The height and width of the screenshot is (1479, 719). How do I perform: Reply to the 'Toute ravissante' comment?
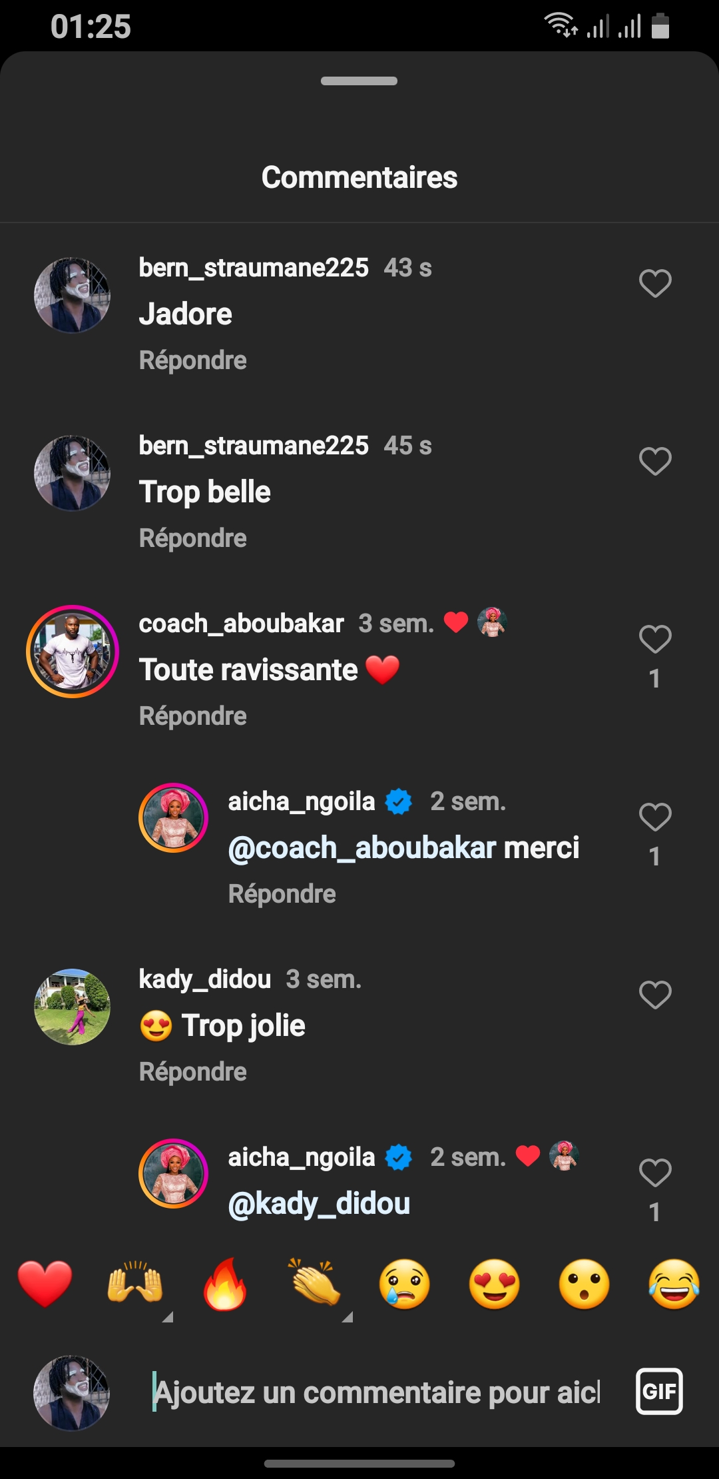[193, 716]
